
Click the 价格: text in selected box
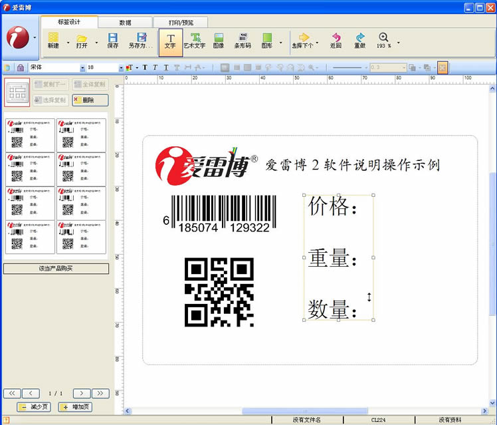[x=332, y=206]
